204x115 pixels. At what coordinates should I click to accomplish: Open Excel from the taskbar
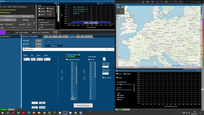point(18,113)
